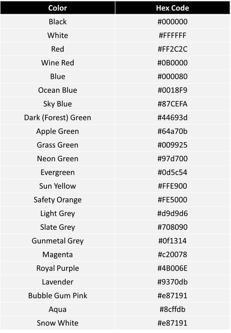Viewport: 231px width, 333px height.
Task: Select the Dark (Forest) Green cell
Action: 58,118
